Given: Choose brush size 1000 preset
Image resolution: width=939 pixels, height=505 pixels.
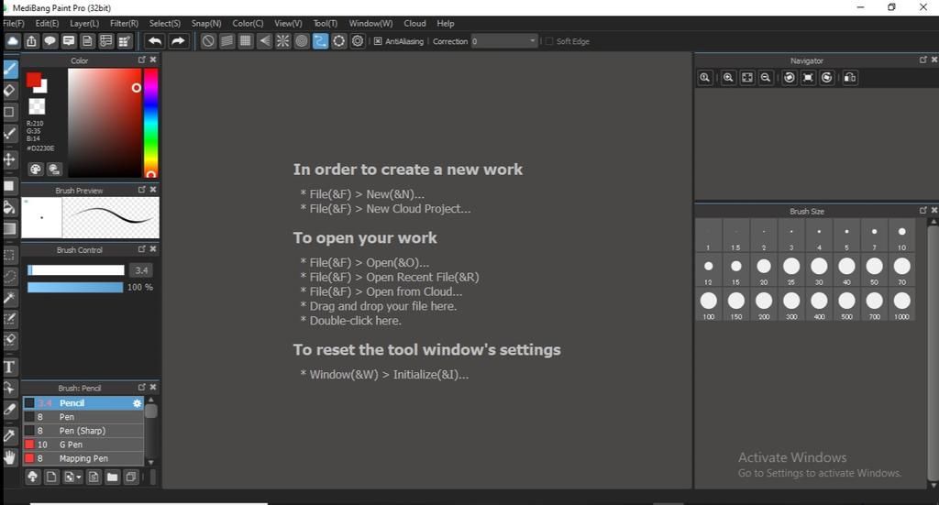Looking at the screenshot, I should (902, 304).
